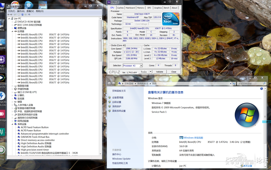The height and width of the screenshot is (170, 271).
Task: Click 控制面板主页 link
Action: pos(119,91)
